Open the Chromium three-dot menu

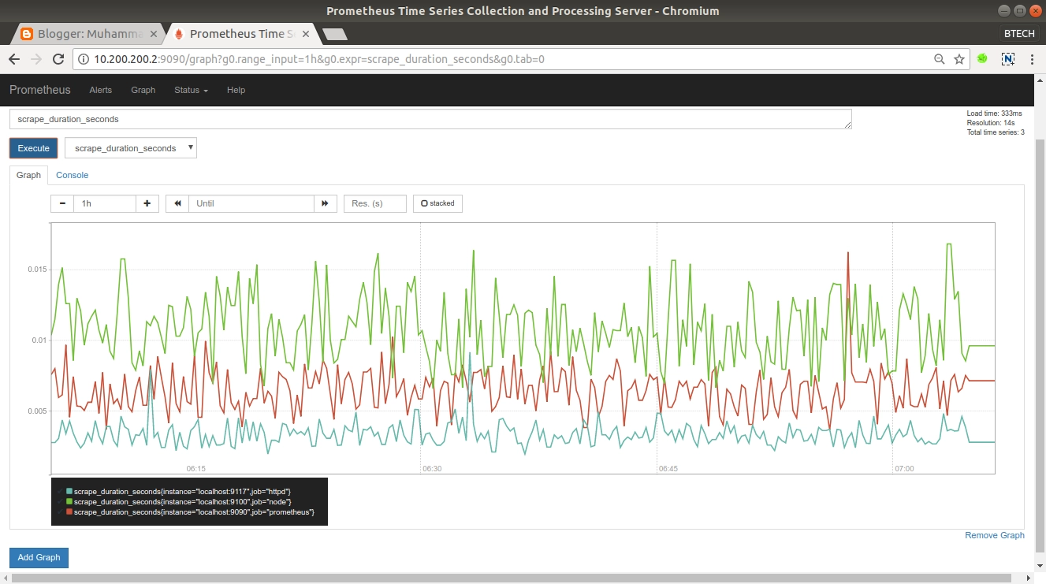(x=1032, y=59)
